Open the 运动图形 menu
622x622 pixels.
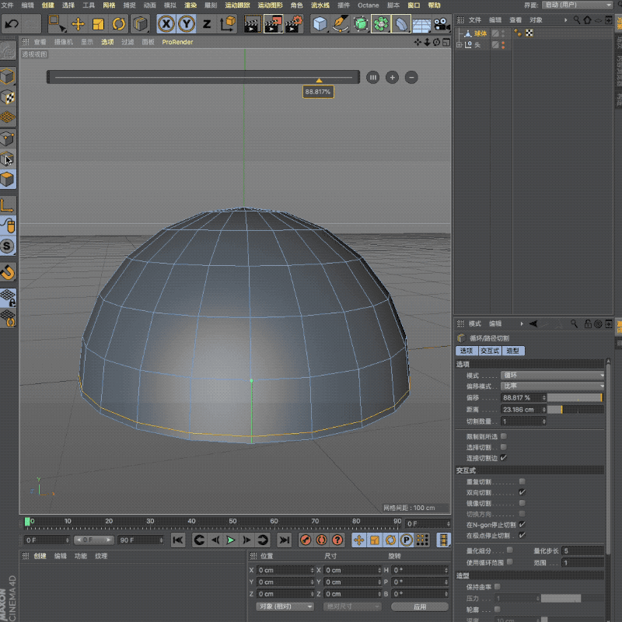click(x=270, y=5)
